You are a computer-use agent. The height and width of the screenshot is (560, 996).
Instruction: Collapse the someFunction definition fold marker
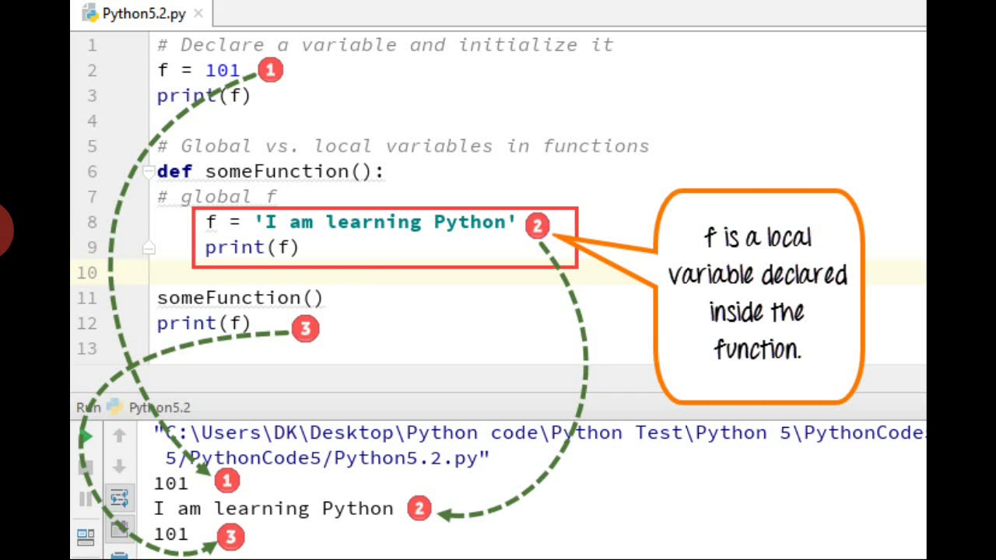tap(149, 171)
